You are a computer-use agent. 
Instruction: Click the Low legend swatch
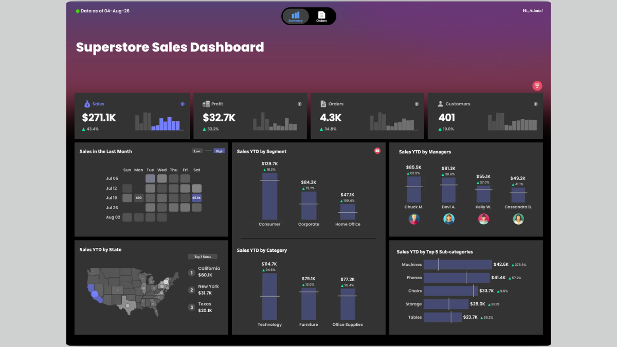coord(196,151)
